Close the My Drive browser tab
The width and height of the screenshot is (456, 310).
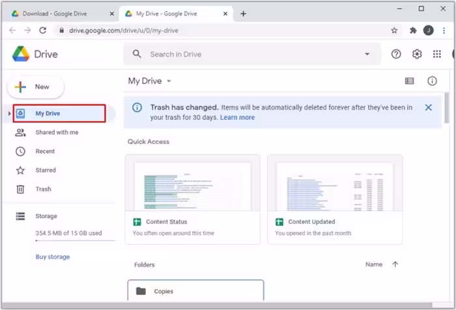[225, 14]
